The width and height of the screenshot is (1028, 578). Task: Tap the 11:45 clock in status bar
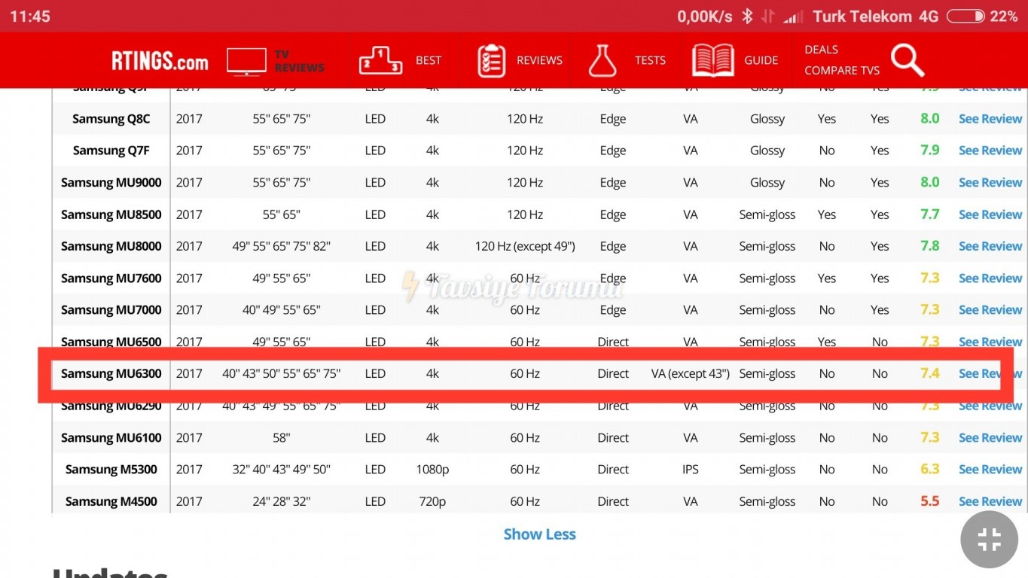coord(30,17)
